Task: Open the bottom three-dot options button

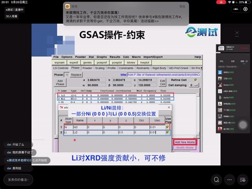Action: [x=229, y=180]
